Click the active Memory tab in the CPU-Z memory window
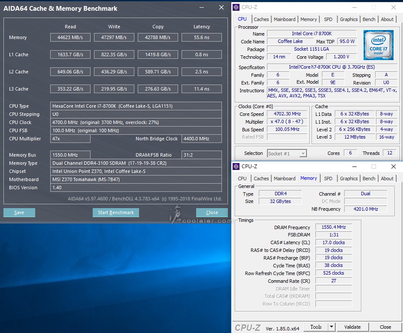This screenshot has width=403, height=333. 309,179
